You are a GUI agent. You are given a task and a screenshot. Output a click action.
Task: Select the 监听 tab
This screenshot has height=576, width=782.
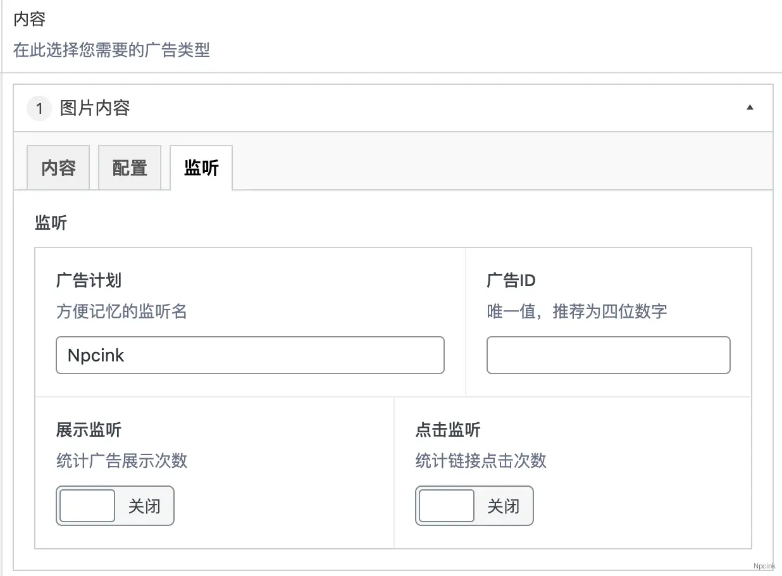click(201, 168)
